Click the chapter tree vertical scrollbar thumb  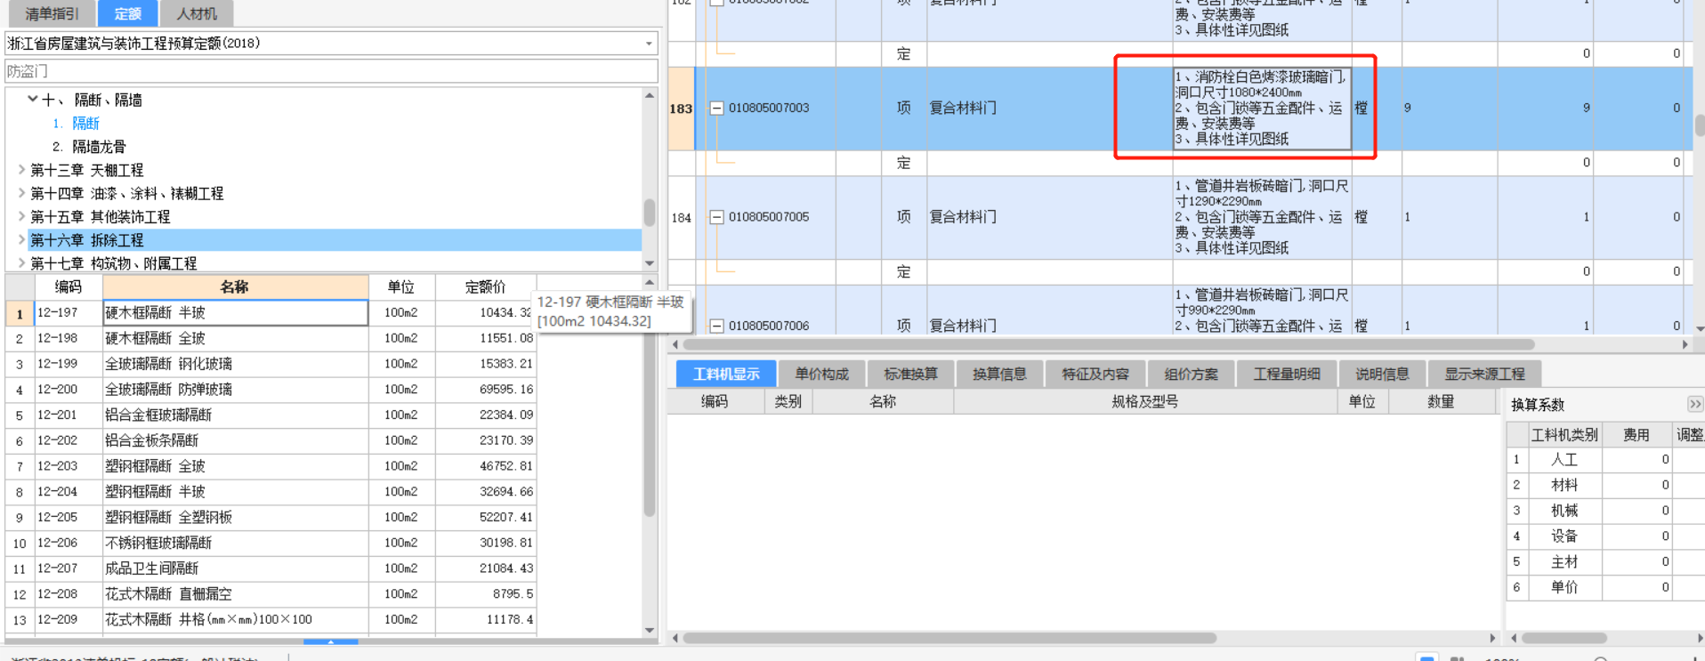click(x=650, y=214)
